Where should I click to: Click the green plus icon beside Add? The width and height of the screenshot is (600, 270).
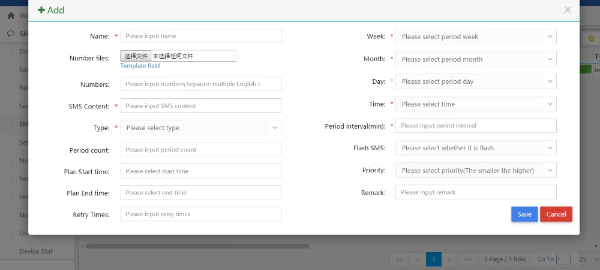coord(41,10)
